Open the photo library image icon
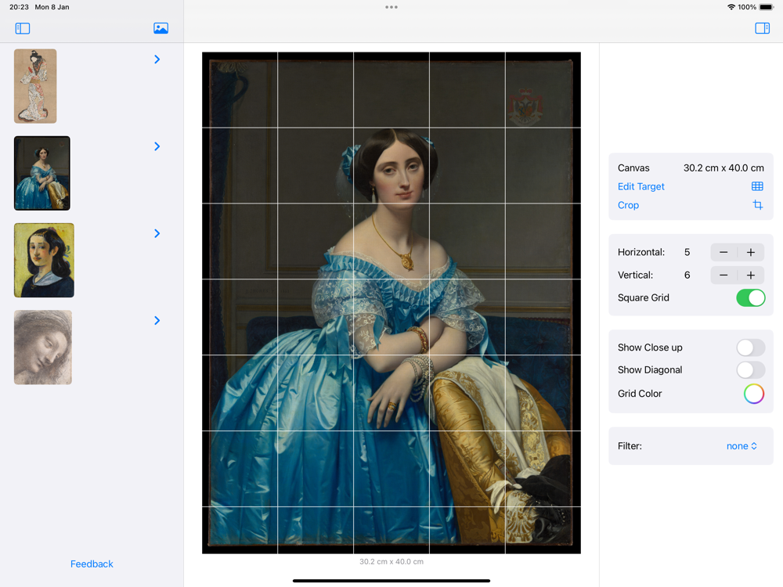This screenshot has height=587, width=783. [x=161, y=28]
